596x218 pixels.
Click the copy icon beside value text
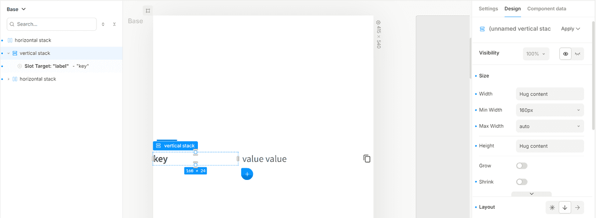(367, 159)
